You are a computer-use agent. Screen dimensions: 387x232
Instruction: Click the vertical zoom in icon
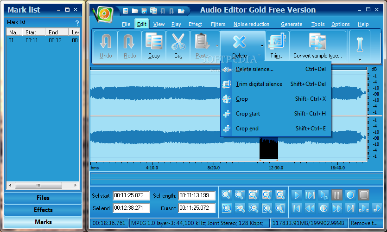[x=240, y=208]
